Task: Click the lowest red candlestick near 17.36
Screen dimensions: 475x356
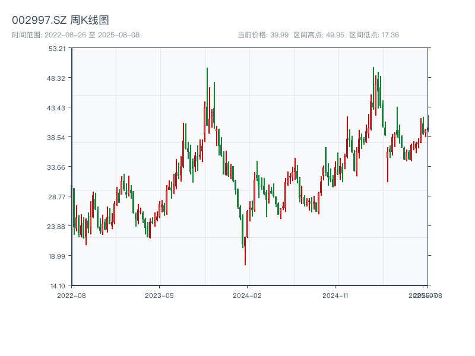Action: [245, 251]
